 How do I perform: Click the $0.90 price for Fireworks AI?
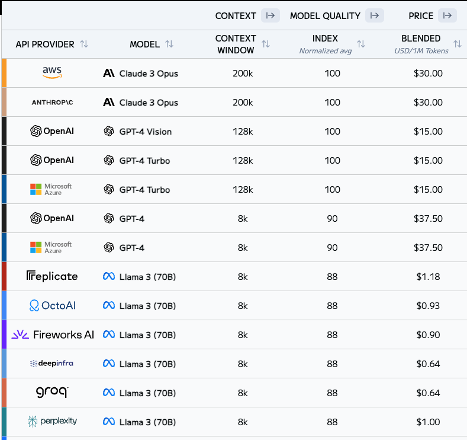pyautogui.click(x=428, y=335)
